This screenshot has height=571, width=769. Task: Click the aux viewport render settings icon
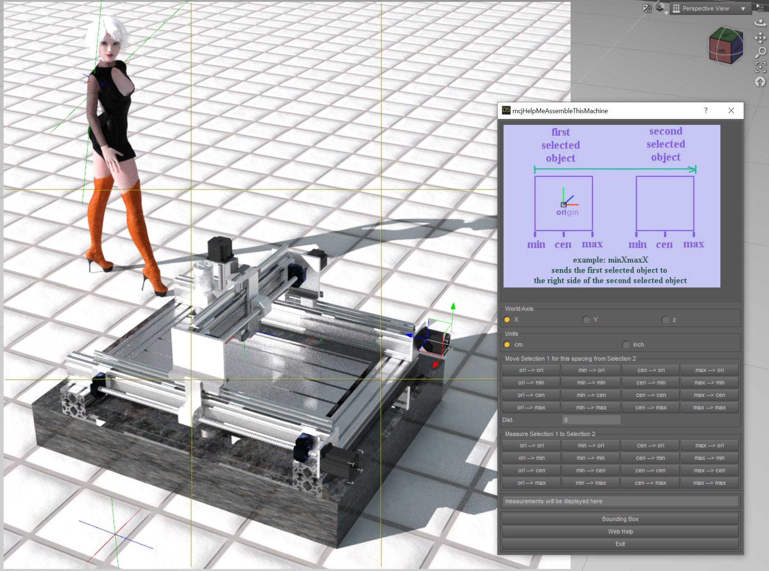(x=647, y=8)
